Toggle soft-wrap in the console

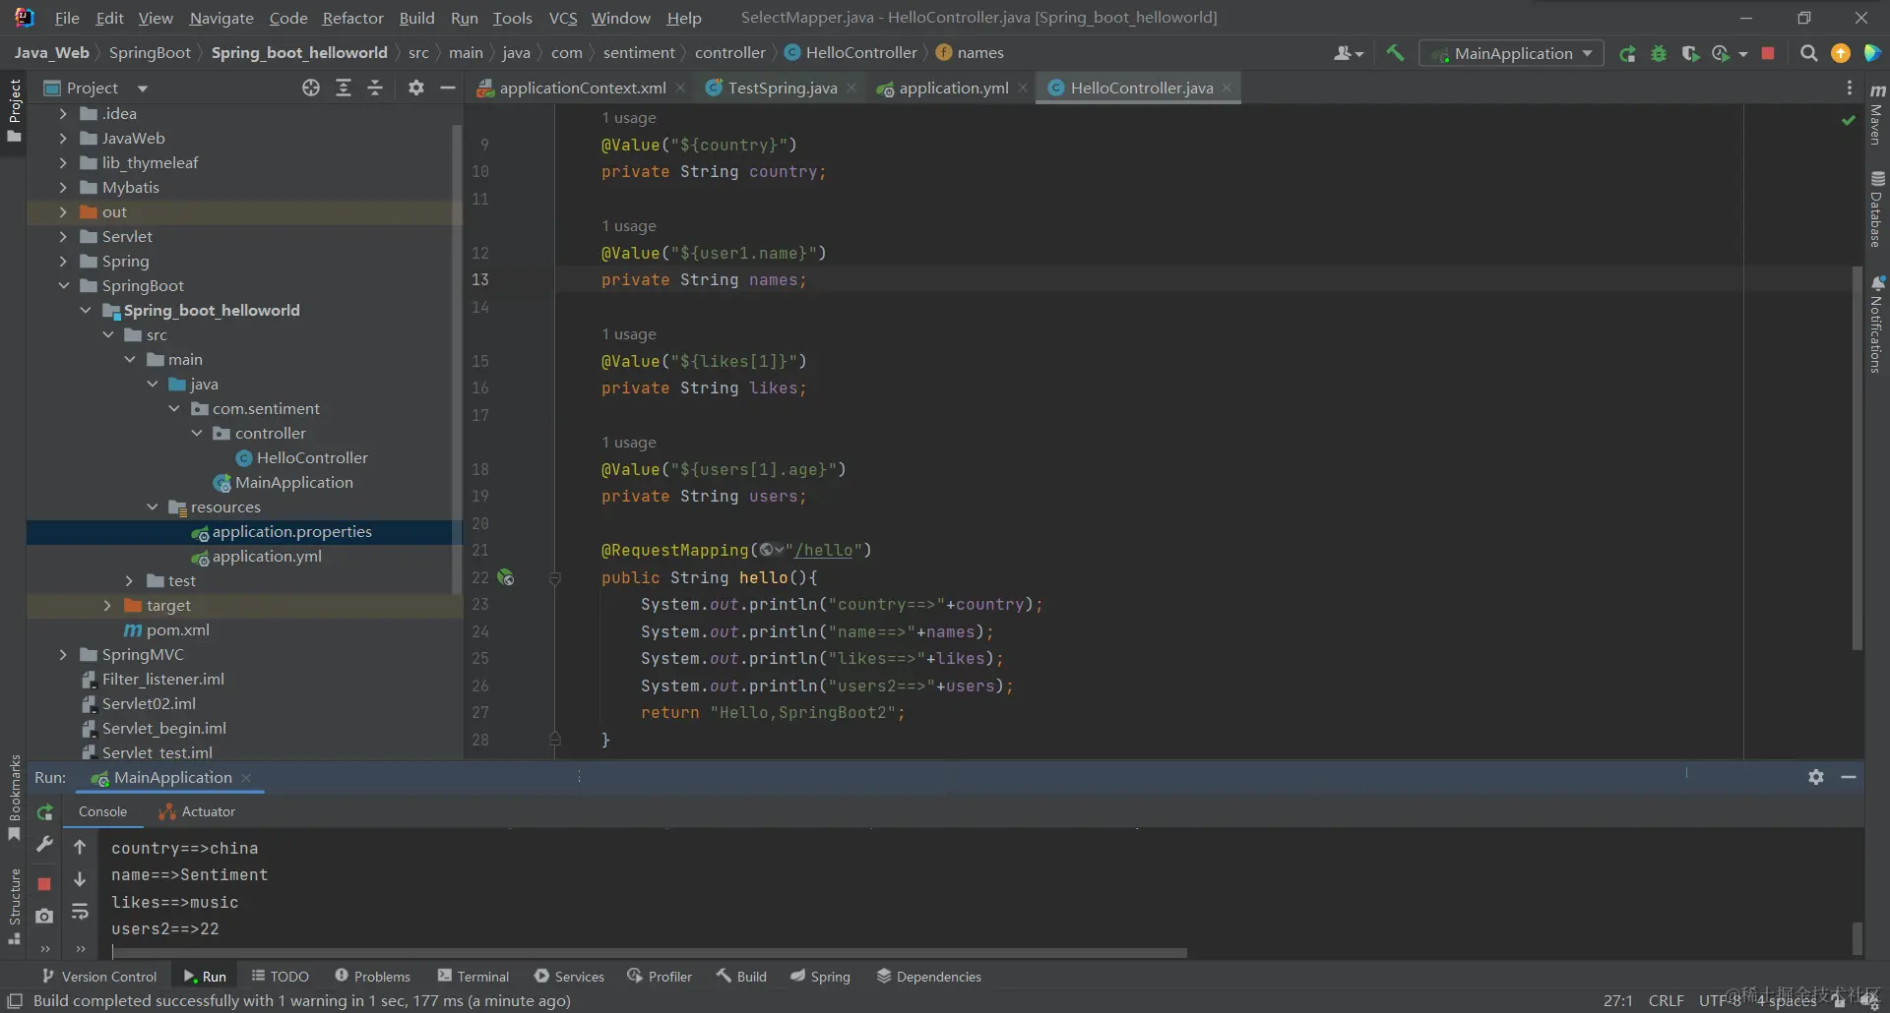pyautogui.click(x=80, y=913)
